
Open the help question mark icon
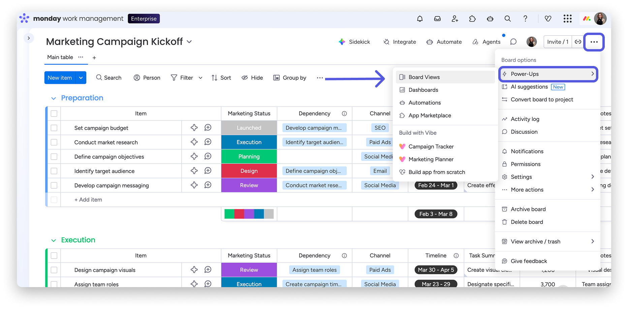(x=525, y=19)
